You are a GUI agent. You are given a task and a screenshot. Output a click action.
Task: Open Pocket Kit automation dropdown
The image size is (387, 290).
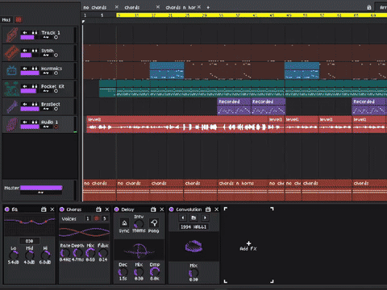(x=46, y=91)
